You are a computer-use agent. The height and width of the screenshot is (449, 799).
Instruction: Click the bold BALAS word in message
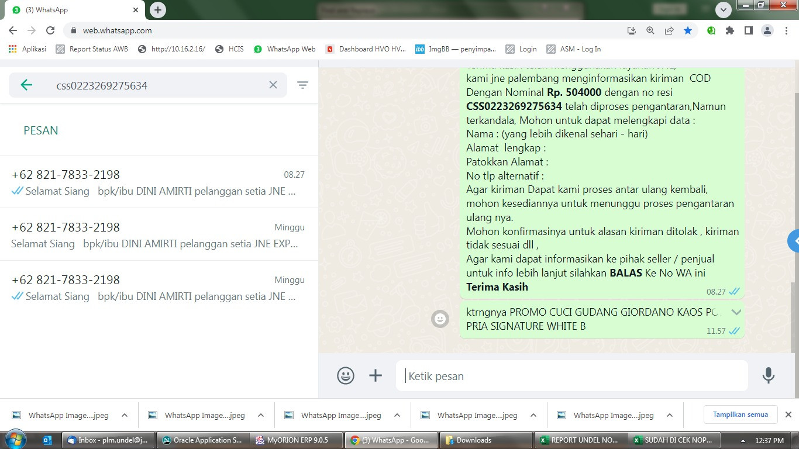pos(626,273)
